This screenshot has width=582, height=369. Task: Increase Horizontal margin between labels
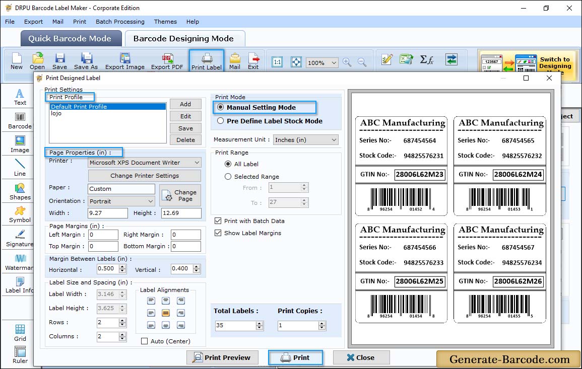coord(122,266)
